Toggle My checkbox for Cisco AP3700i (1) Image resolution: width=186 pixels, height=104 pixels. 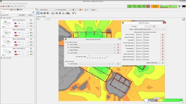13,20
